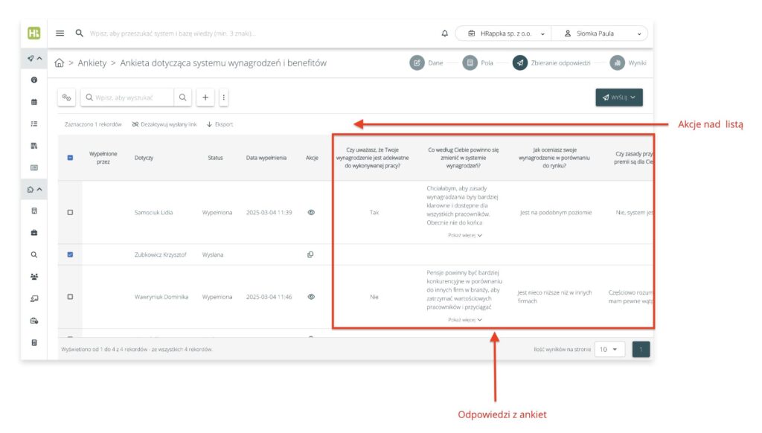This screenshot has height=433, width=762.
Task: Open the calendar icon in left sidebar
Action: coord(34,101)
